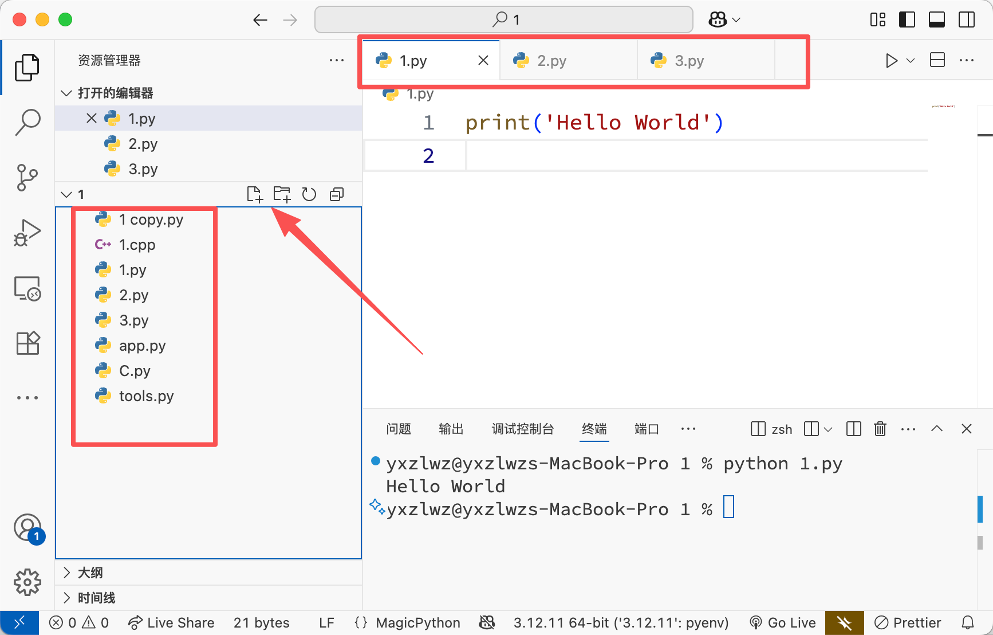The image size is (993, 635).
Task: Click Go Live in status bar
Action: tap(783, 622)
